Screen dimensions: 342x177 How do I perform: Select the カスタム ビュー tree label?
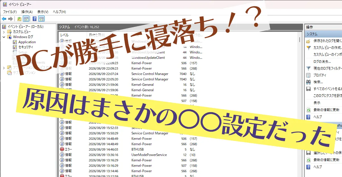[22, 32]
